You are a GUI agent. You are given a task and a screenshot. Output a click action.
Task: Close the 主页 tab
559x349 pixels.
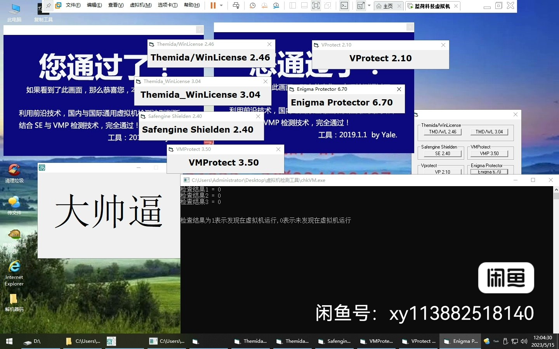(x=399, y=6)
